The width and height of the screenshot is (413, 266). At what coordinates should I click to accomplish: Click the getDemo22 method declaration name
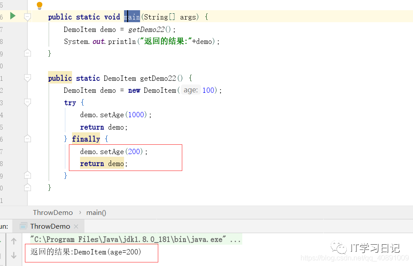(158, 78)
